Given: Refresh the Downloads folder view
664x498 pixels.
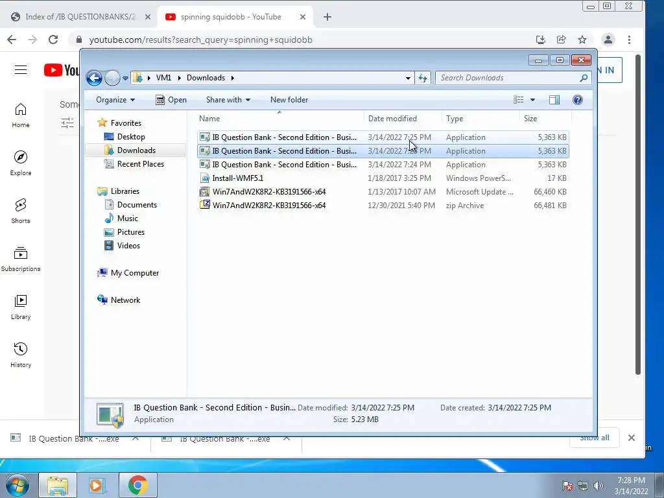Looking at the screenshot, I should pos(423,78).
